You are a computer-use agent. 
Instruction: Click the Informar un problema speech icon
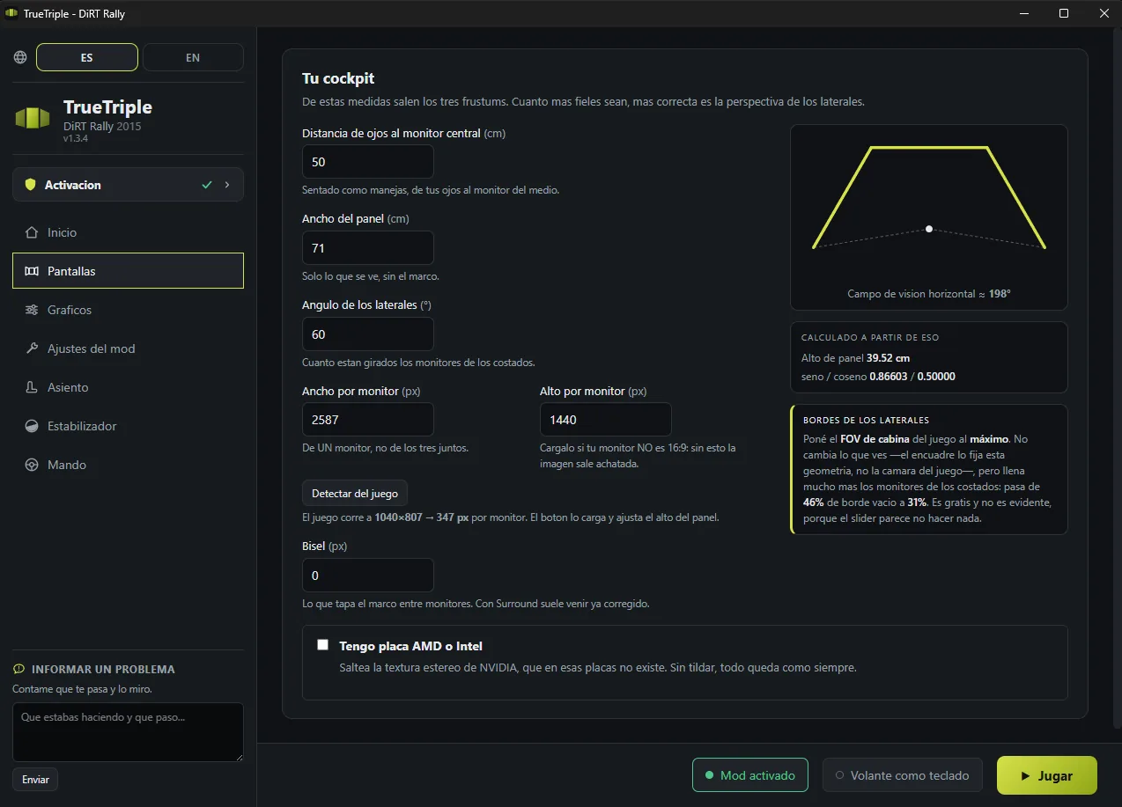tap(19, 670)
